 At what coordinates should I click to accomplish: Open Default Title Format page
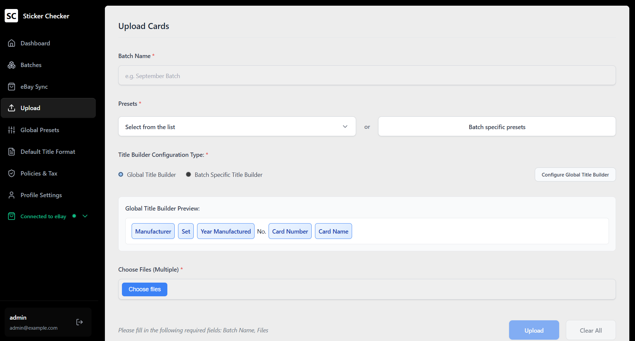coord(48,151)
